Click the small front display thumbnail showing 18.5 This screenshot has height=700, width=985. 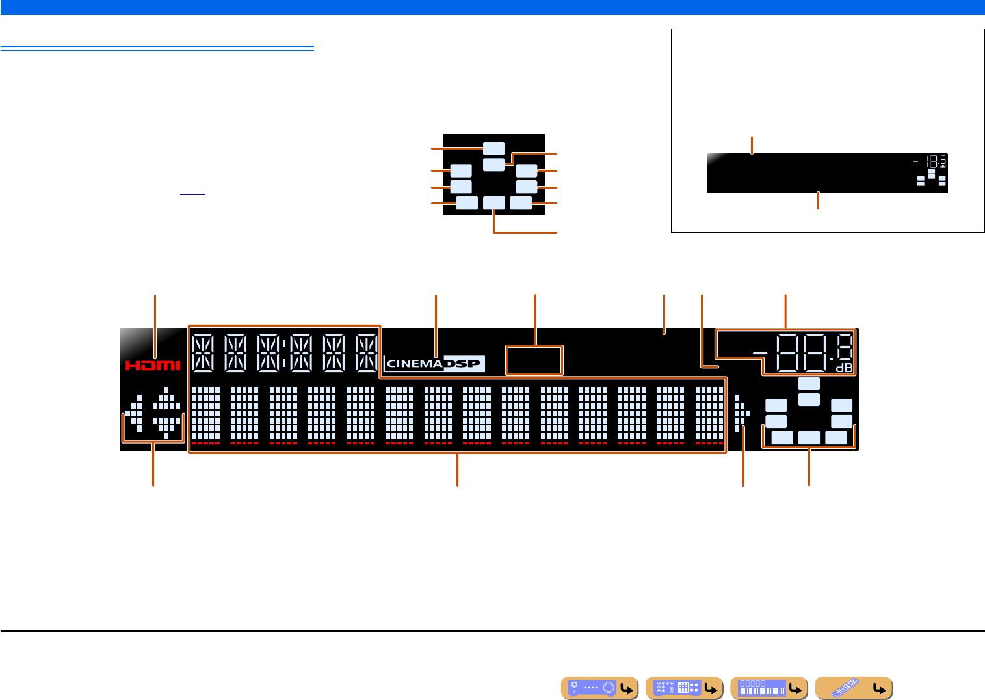(x=827, y=173)
